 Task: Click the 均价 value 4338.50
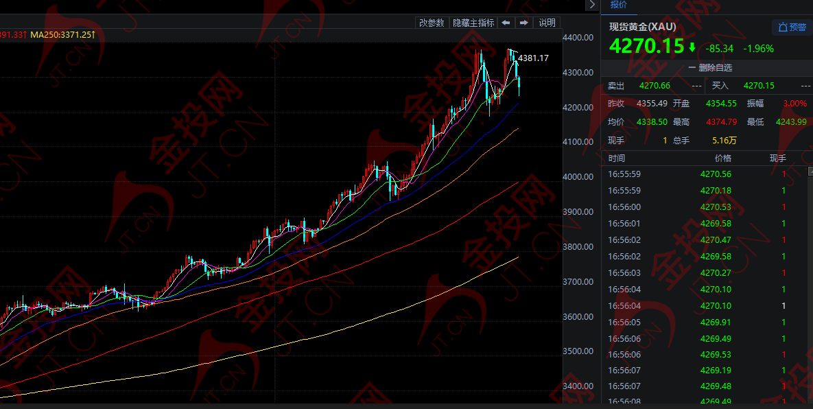tap(652, 122)
